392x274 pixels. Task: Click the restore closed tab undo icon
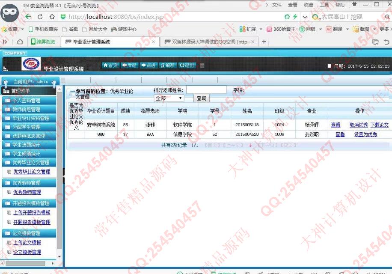pyautogui.click(x=386, y=42)
